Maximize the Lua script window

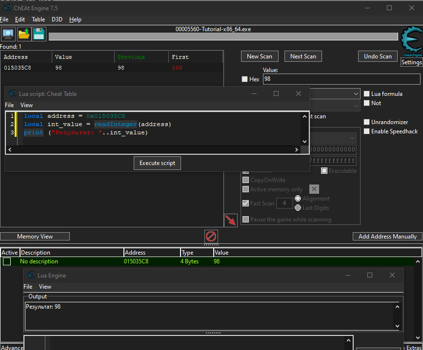276,93
